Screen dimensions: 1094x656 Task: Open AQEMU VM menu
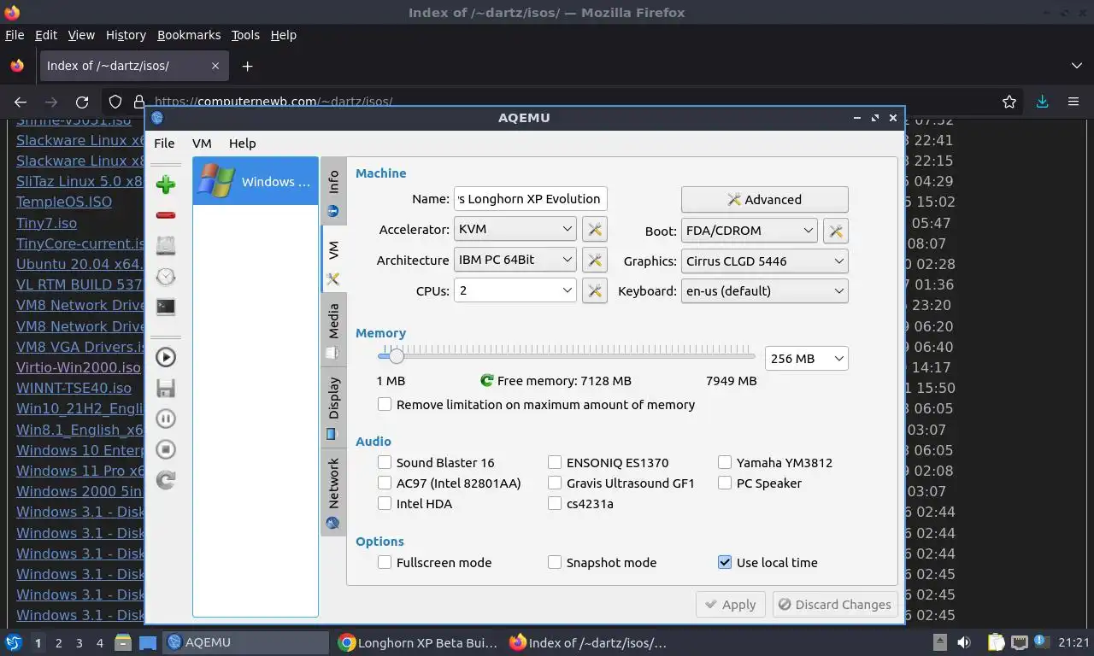click(x=202, y=143)
